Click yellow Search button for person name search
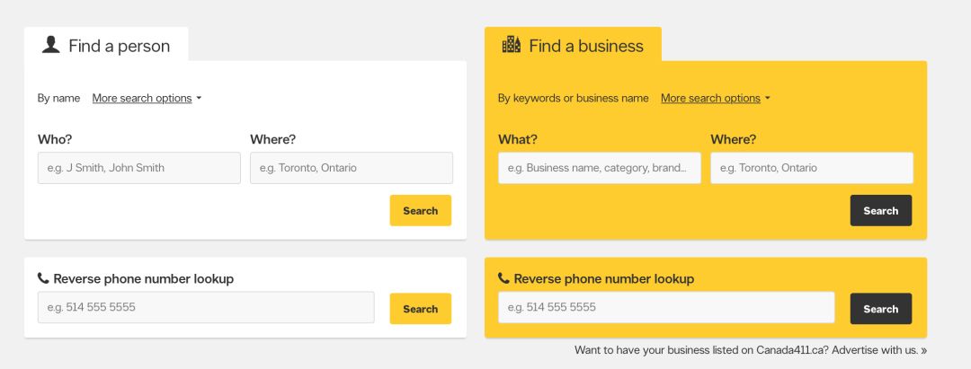971x369 pixels. point(421,211)
